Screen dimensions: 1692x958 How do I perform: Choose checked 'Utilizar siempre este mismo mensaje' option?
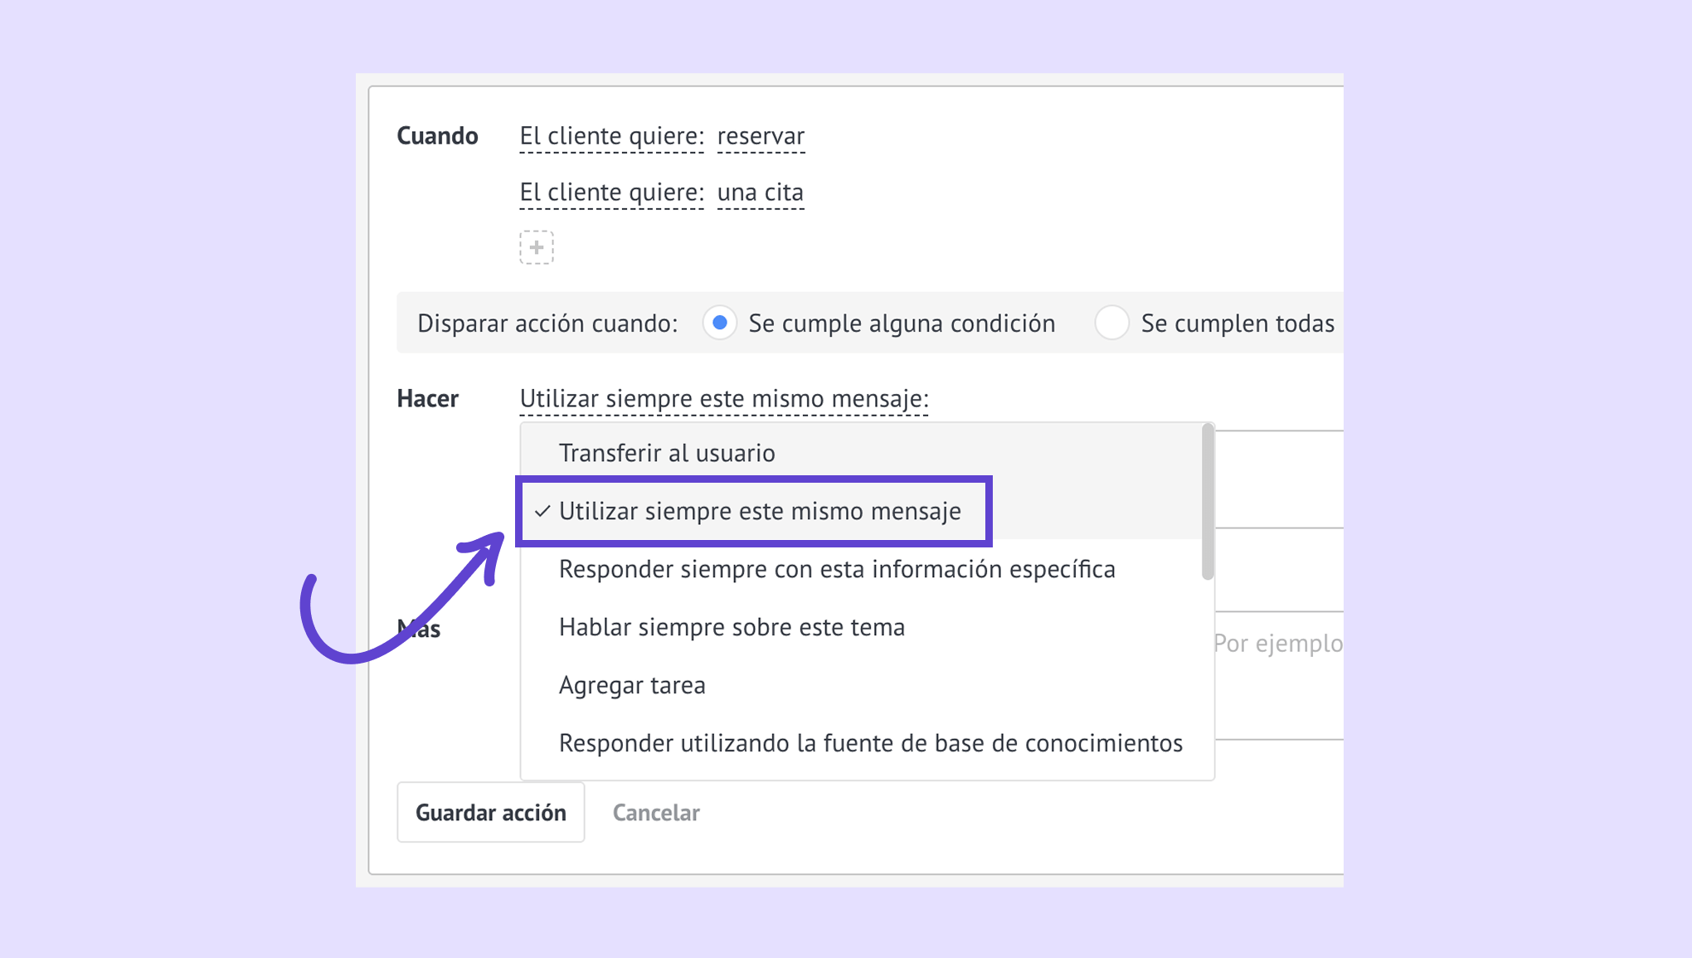[759, 511]
